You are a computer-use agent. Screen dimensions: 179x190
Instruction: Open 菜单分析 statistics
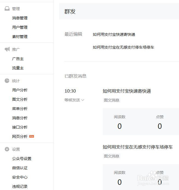click(x=20, y=109)
